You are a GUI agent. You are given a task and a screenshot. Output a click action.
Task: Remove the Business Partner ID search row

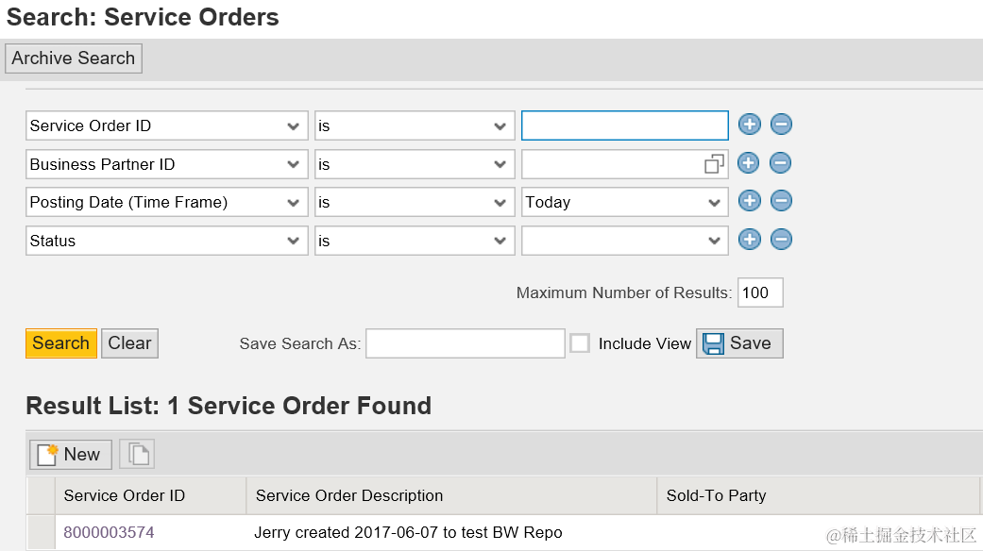(781, 163)
